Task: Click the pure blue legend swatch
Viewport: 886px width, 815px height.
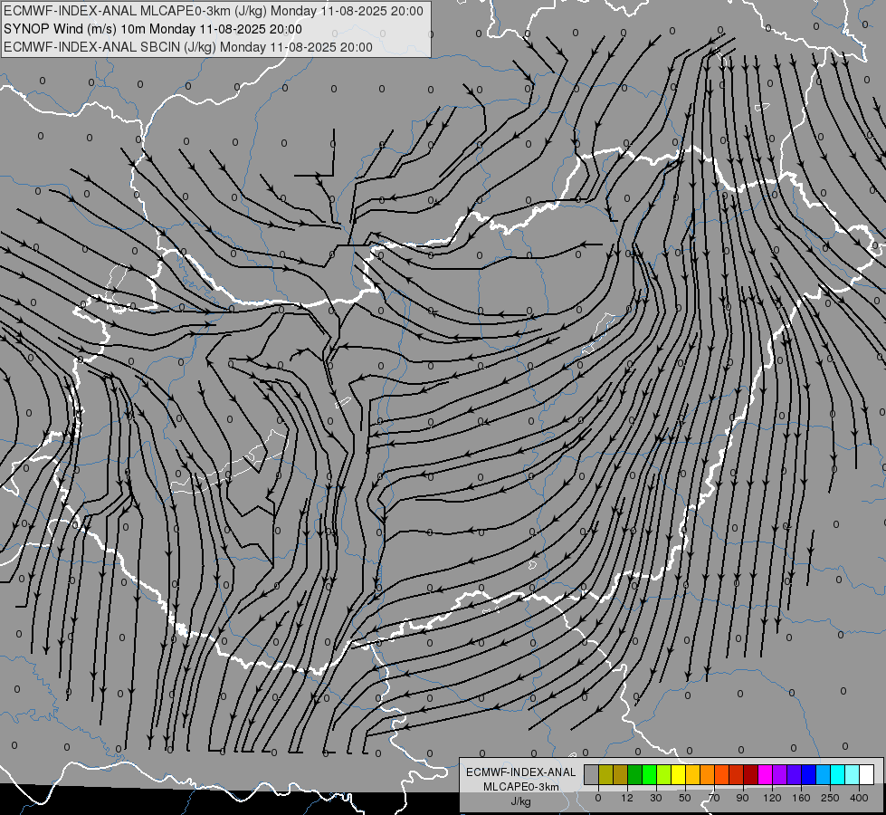Action: click(x=808, y=775)
